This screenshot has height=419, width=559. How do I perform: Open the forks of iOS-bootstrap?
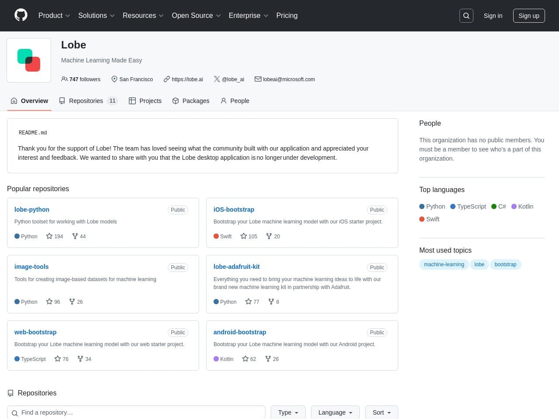pos(273,236)
